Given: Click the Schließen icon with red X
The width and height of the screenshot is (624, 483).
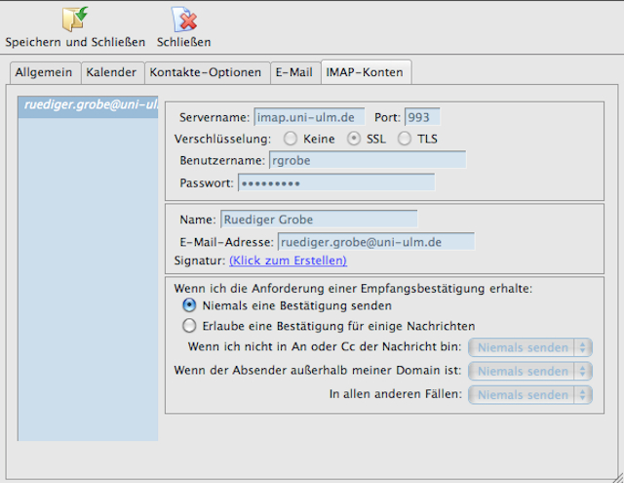Looking at the screenshot, I should tap(184, 20).
